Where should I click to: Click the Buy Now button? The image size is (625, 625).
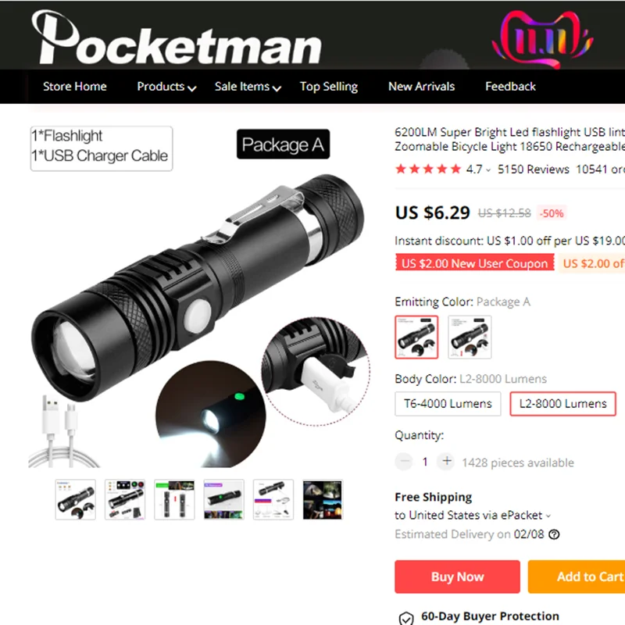click(457, 577)
